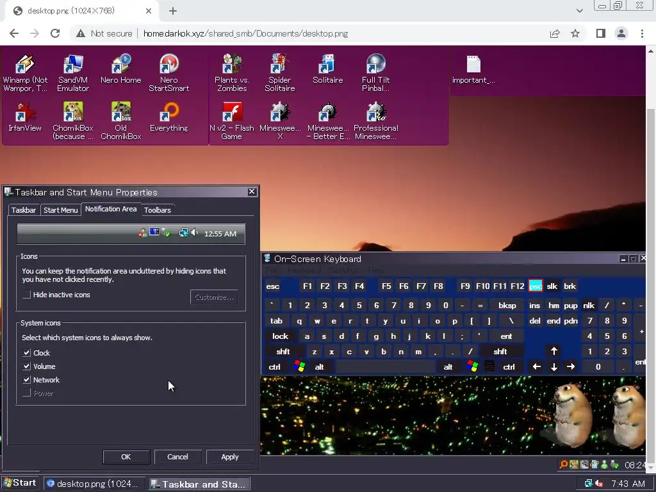
Task: Open the browser profile avatar
Action: (621, 33)
